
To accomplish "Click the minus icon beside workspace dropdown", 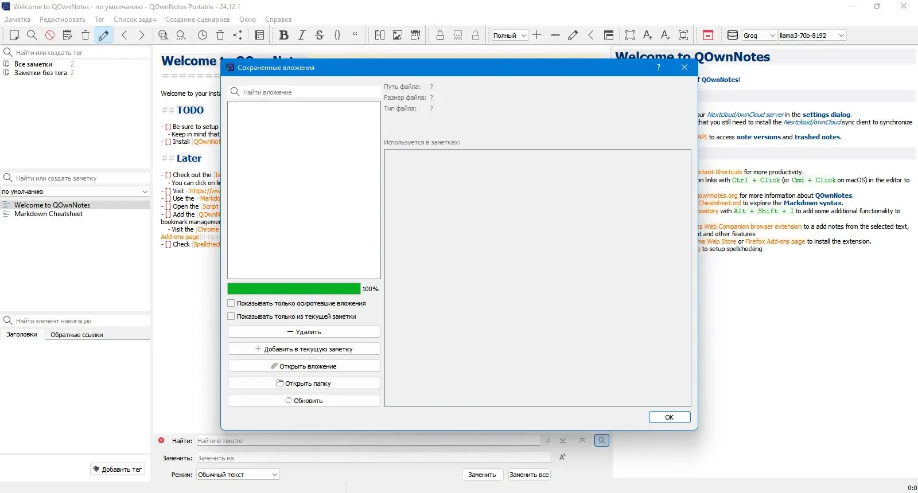I will click(x=555, y=35).
